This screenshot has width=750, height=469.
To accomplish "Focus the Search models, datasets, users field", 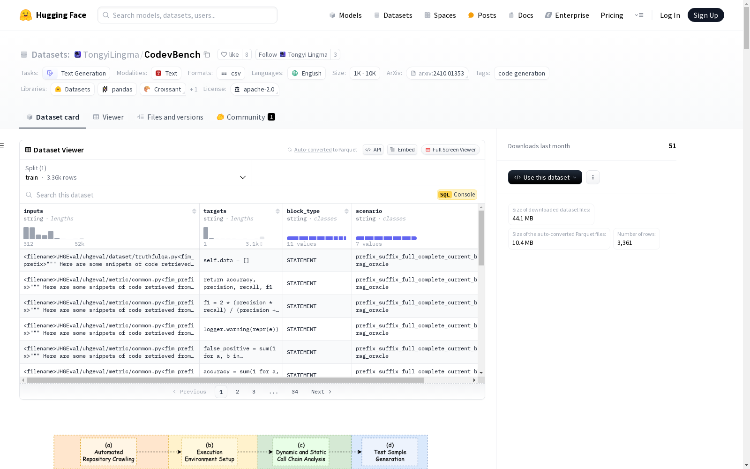I will pyautogui.click(x=187, y=15).
